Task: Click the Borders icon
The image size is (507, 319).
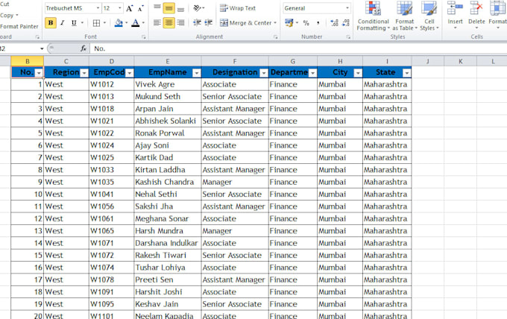Action: (x=96, y=22)
